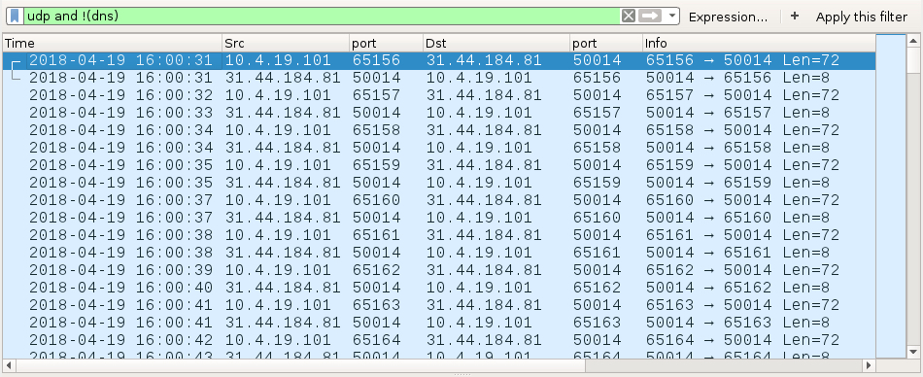This screenshot has width=923, height=377.
Task: Select the packet with source port 65160
Action: (x=438, y=200)
